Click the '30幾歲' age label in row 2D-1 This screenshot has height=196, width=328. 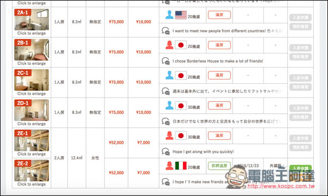click(194, 107)
